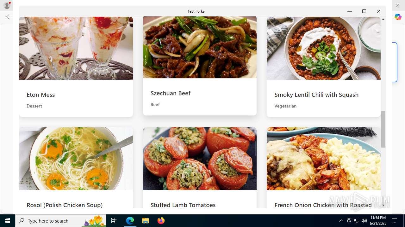Click the scrollbar up arrow
Viewport: 405px width, 227px height.
(x=383, y=19)
